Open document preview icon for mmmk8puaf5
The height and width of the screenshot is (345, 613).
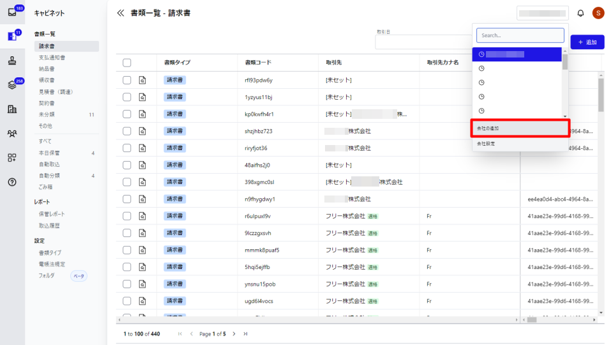(142, 250)
